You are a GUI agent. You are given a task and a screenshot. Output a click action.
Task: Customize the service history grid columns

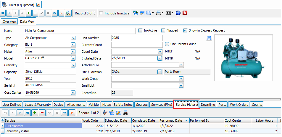click(x=119, y=113)
